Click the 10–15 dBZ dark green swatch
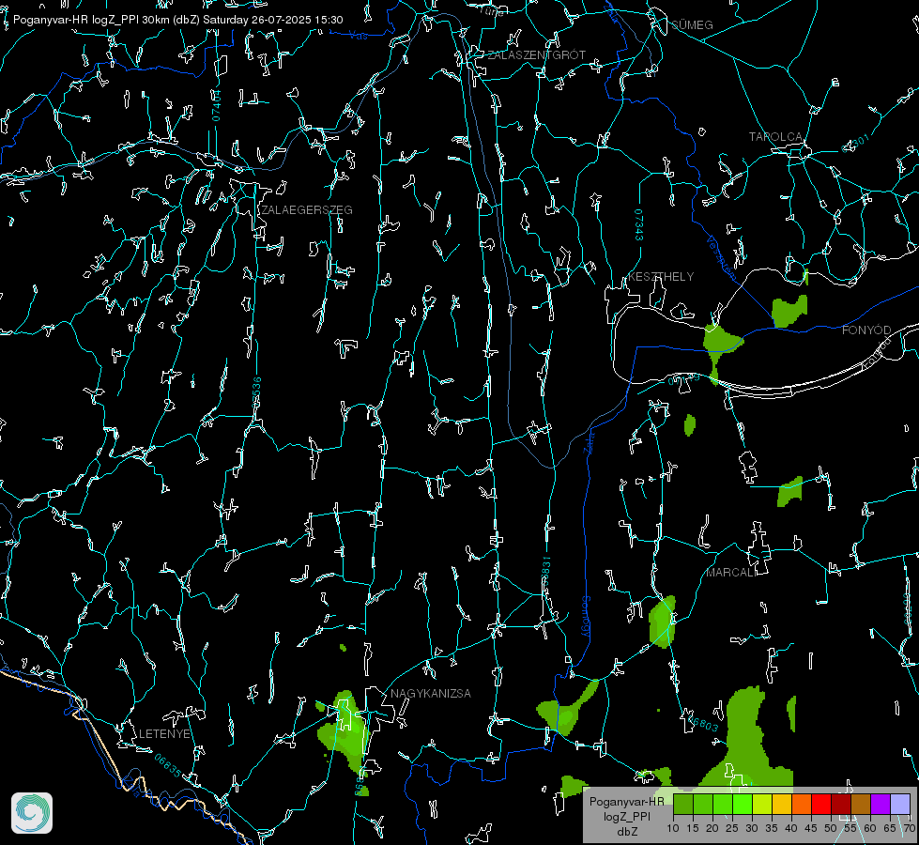 [682, 804]
